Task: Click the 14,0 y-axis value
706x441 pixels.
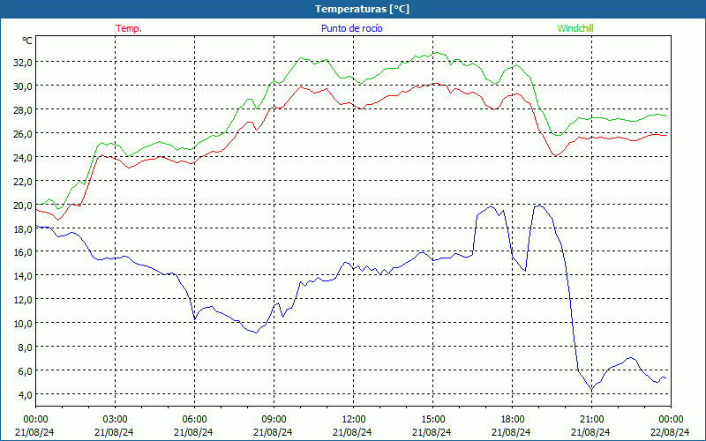Action: coord(22,276)
